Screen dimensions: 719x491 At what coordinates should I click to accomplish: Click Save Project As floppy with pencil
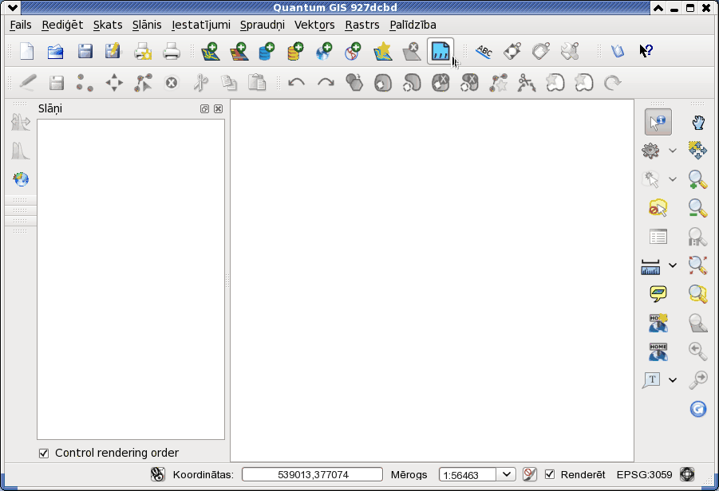pyautogui.click(x=113, y=51)
